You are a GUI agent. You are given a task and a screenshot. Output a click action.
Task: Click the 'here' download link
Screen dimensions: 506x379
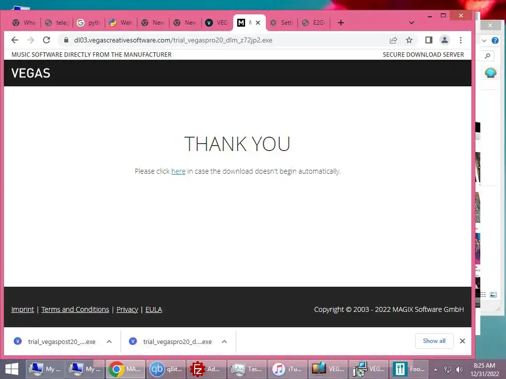pyautogui.click(x=178, y=171)
